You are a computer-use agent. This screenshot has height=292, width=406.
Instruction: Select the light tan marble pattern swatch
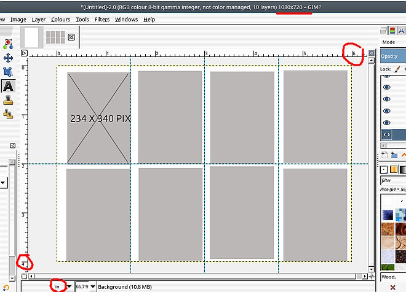tap(388, 242)
